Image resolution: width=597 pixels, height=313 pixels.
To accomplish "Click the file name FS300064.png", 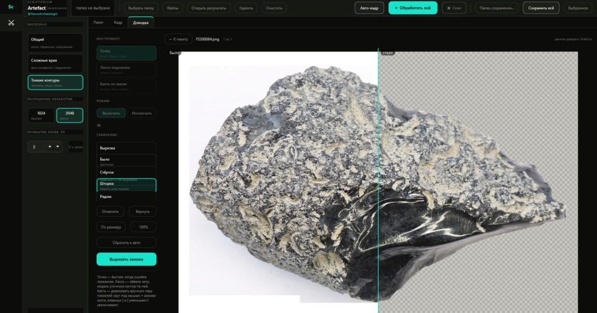I will point(208,39).
